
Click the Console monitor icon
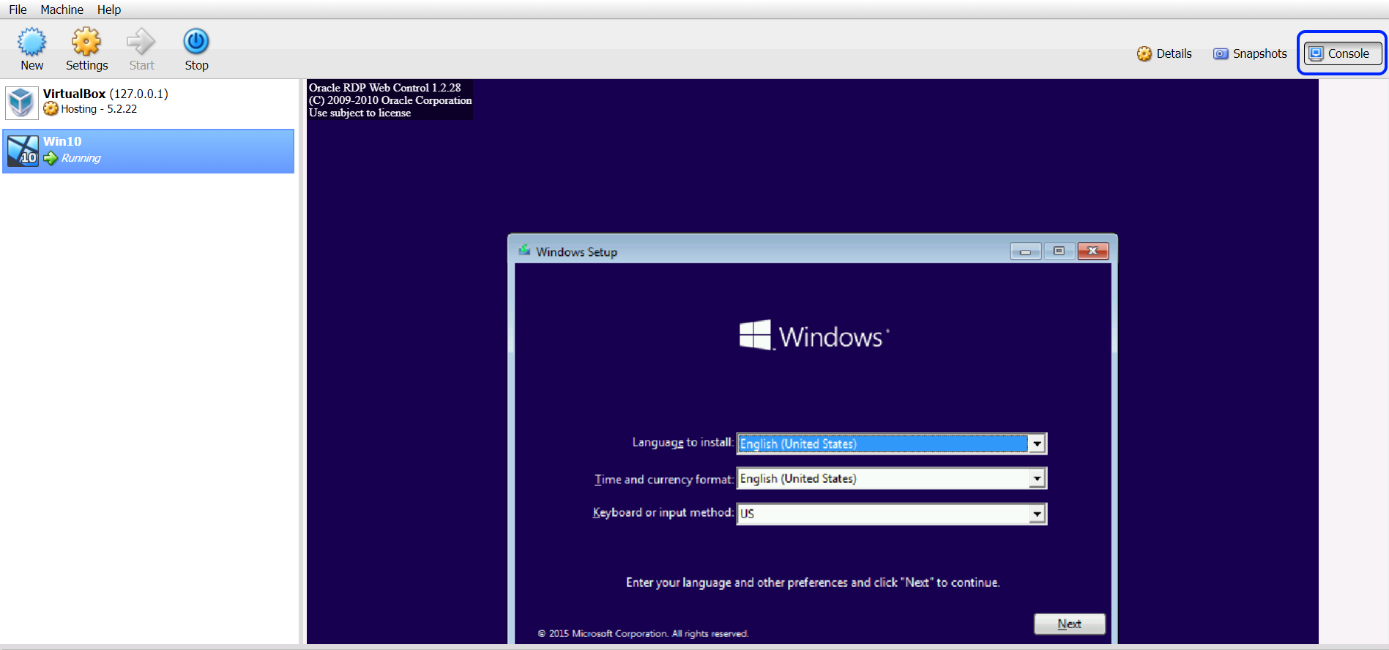tap(1317, 53)
